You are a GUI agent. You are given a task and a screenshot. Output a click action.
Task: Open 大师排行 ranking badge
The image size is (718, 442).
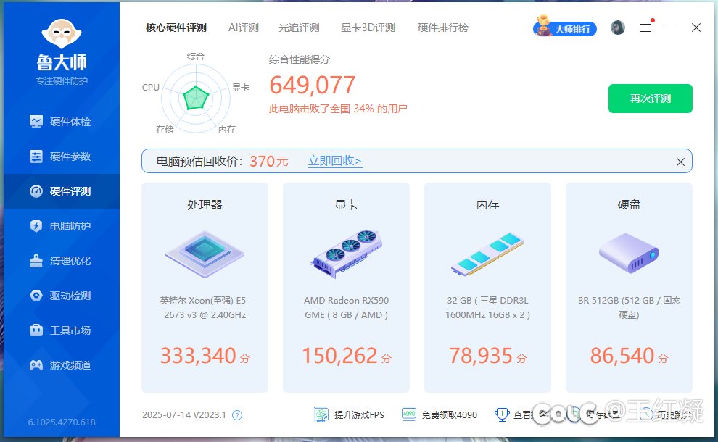[x=565, y=27]
